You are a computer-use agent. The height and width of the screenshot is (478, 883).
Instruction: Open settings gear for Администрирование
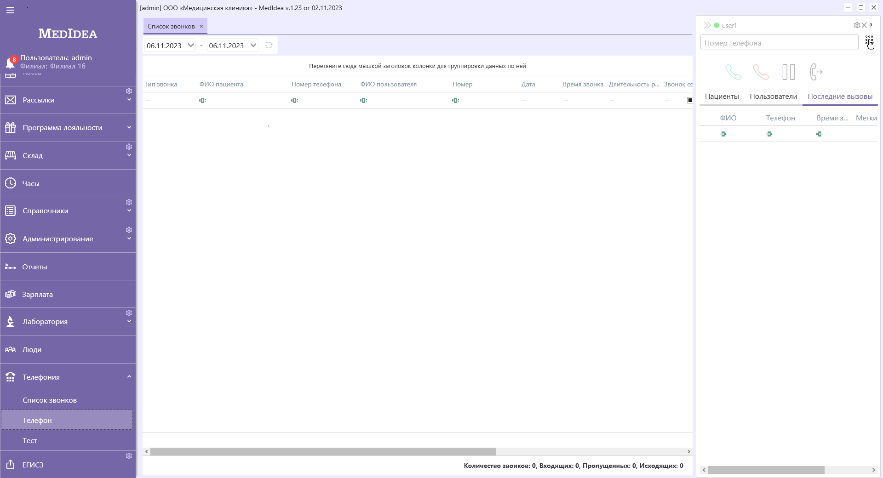tap(129, 230)
